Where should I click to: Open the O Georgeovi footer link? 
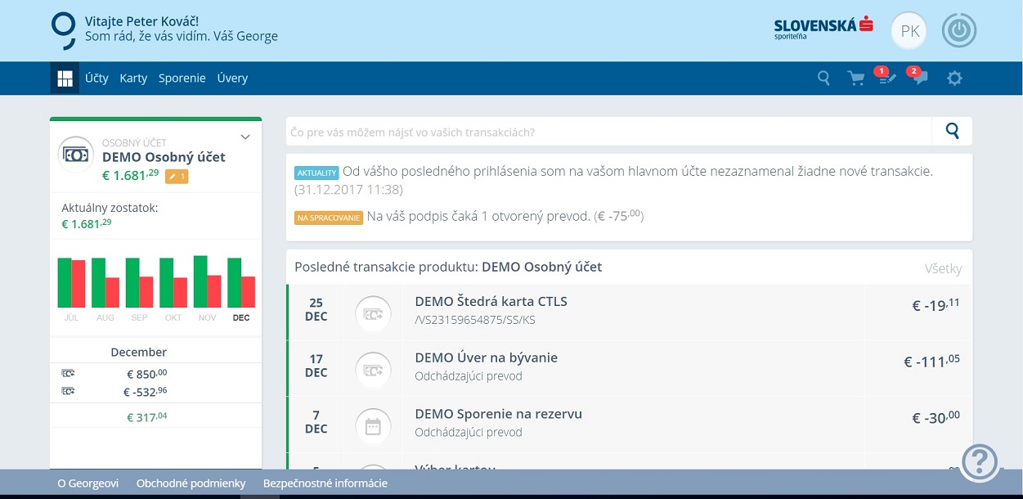(x=87, y=483)
